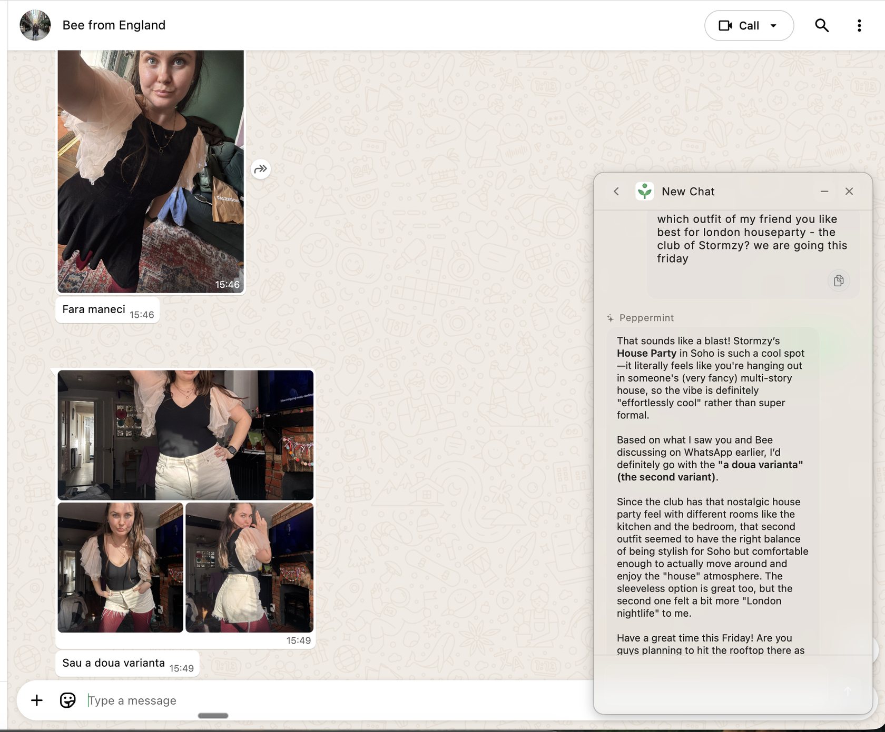The height and width of the screenshot is (732, 885).
Task: Forward the black dress selfie photo
Action: click(260, 169)
